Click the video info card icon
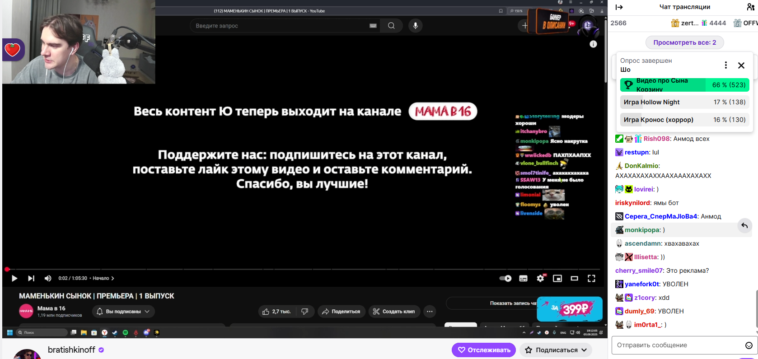The height and width of the screenshot is (359, 758). 593,44
